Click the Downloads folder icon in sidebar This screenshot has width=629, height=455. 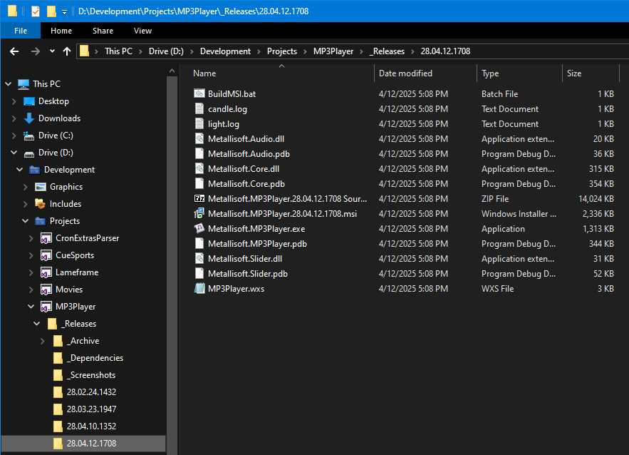click(x=29, y=118)
